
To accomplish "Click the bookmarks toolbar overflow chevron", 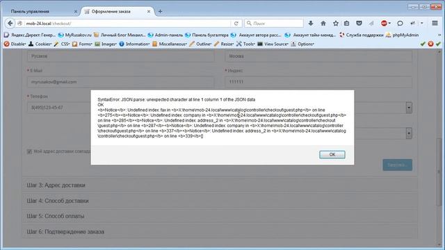I will (x=439, y=35).
